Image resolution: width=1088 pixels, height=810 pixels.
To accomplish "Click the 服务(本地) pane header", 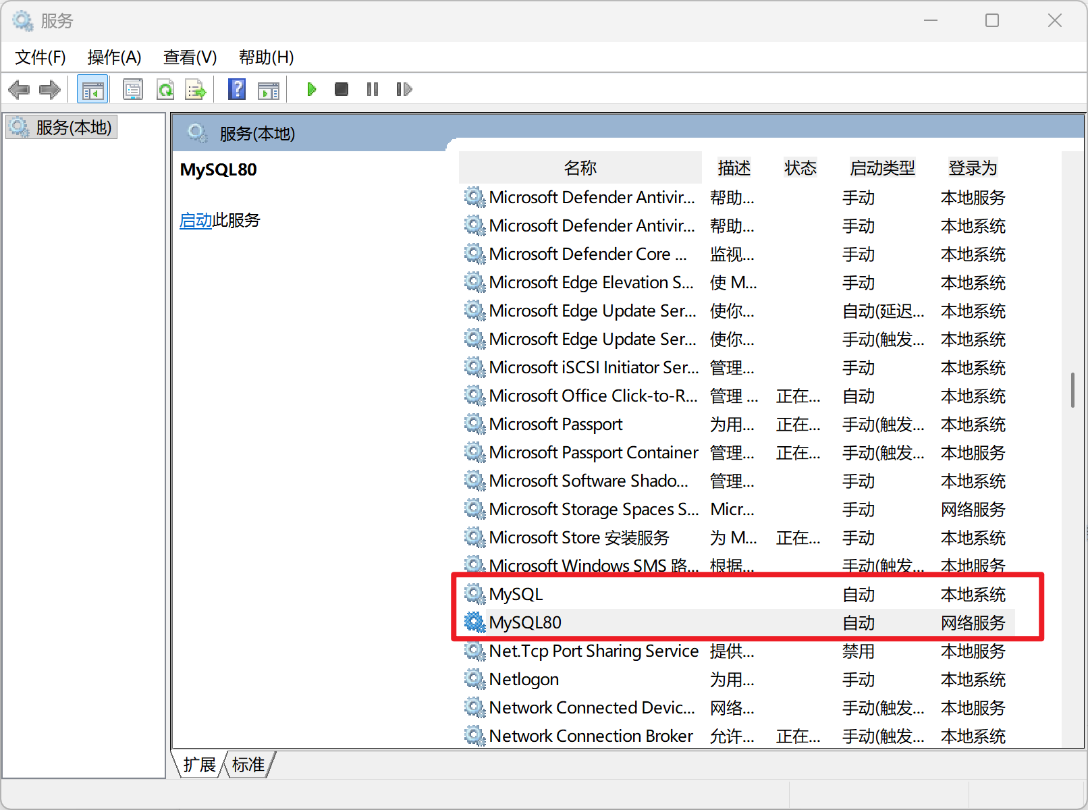I will [x=257, y=134].
